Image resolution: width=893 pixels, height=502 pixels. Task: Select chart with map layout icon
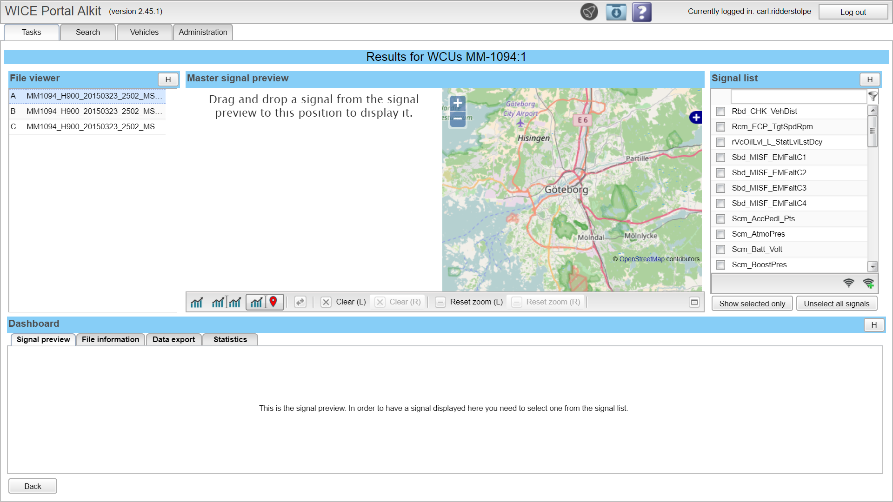coord(264,302)
